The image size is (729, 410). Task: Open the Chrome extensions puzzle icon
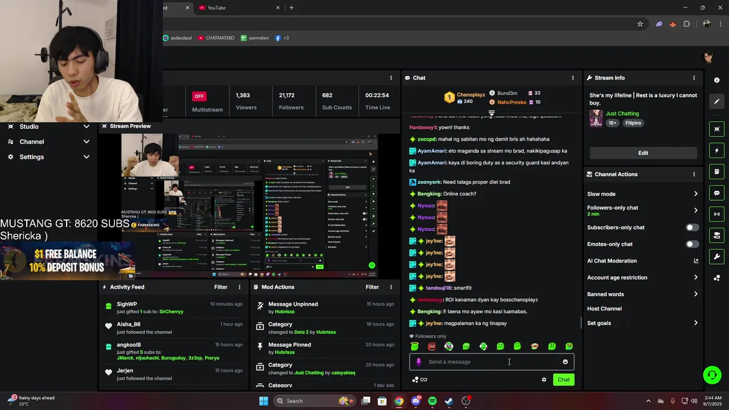coord(686,24)
